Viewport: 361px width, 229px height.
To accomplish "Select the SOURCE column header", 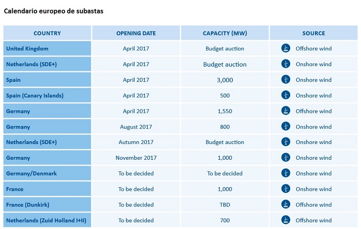I will 314,33.
